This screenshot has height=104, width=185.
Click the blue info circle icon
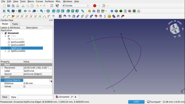click(x=112, y=11)
